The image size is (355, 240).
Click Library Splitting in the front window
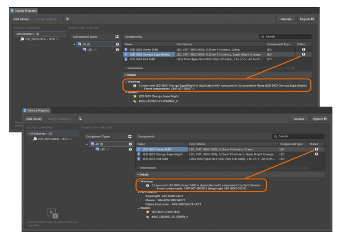click(x=60, y=119)
